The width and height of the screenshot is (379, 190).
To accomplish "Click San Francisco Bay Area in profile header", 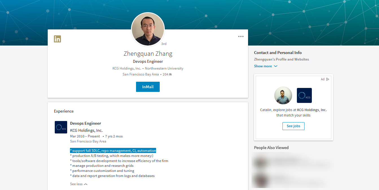I will [141, 74].
